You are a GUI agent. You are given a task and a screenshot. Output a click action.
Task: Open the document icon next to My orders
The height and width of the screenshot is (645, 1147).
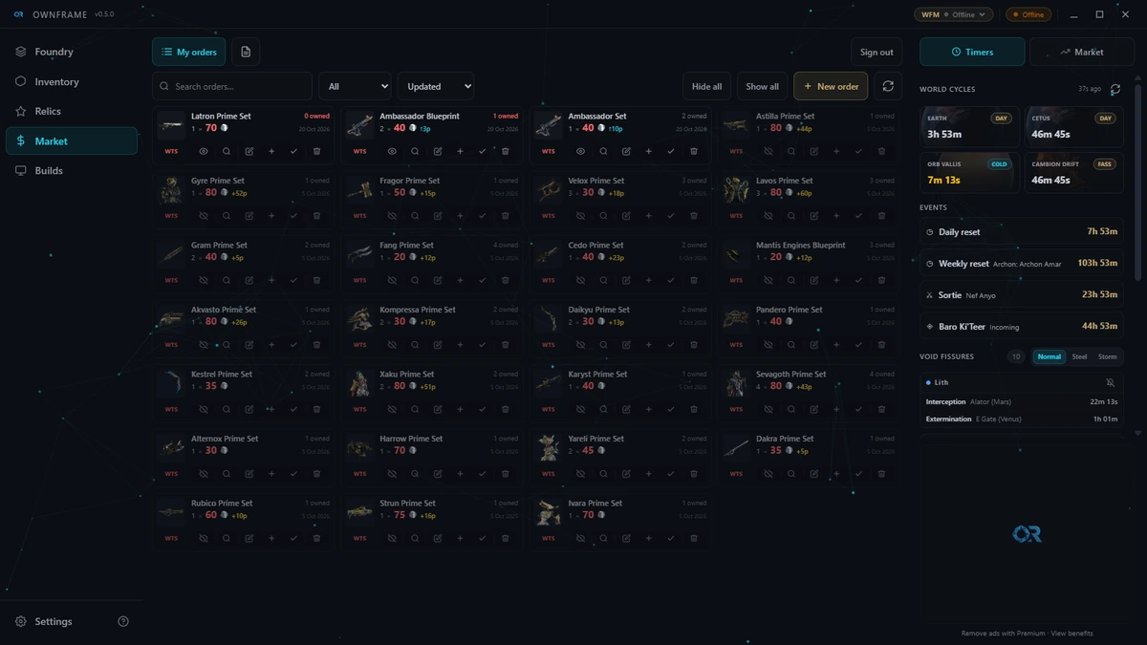coord(246,52)
